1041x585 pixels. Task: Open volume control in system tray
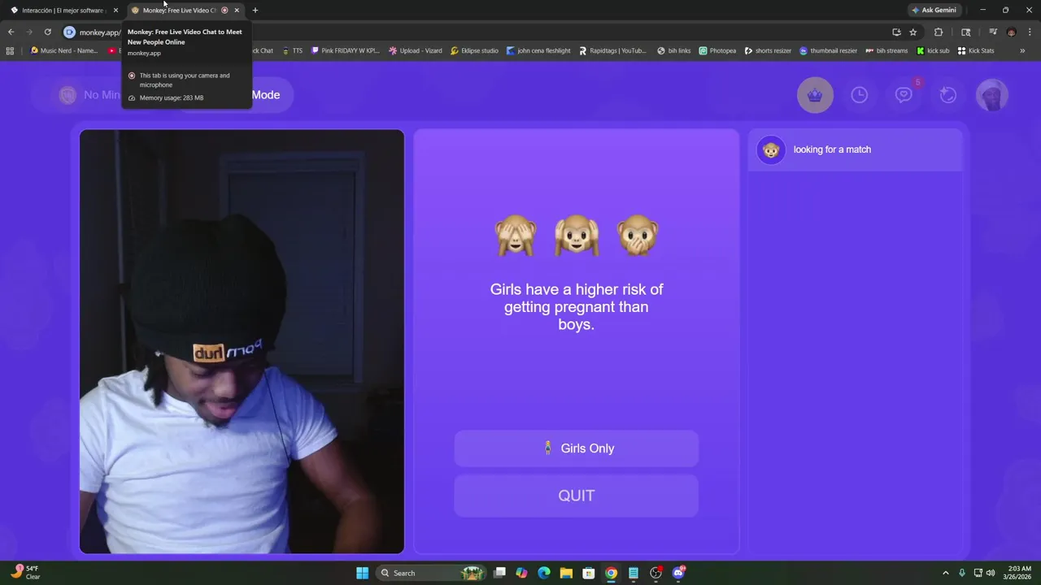tap(991, 573)
